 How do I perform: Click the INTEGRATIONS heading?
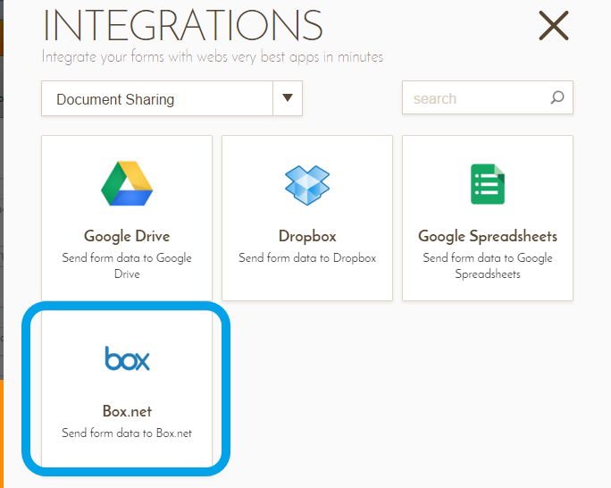182,25
